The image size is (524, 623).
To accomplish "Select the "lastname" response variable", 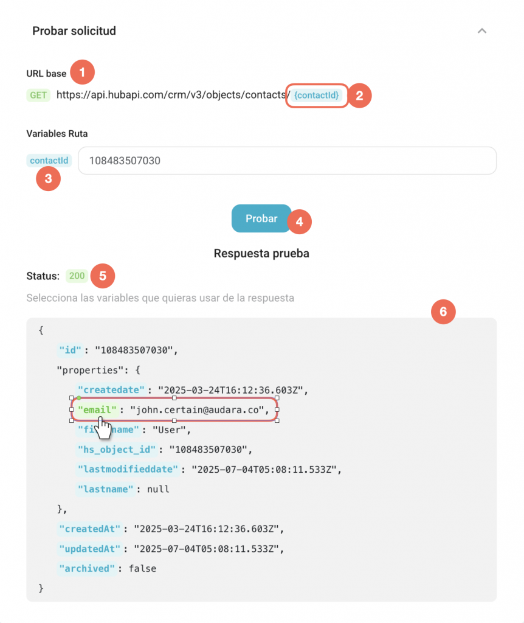I will 106,489.
